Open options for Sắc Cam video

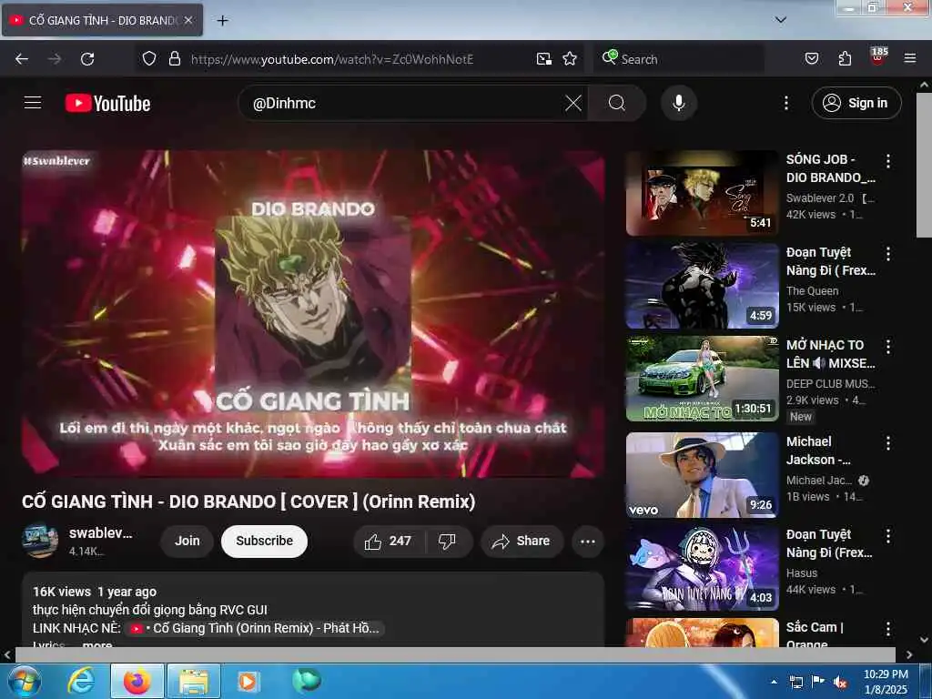[x=888, y=629]
